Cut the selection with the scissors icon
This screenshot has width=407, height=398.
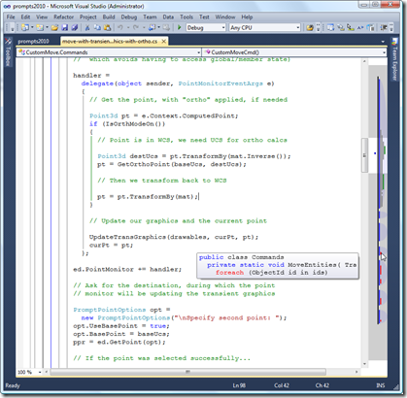point(87,28)
